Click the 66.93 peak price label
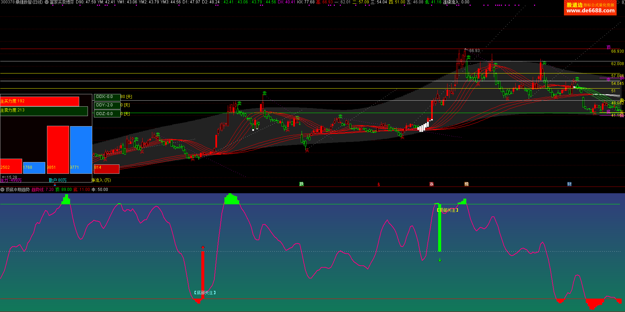This screenshot has width=625, height=312. (x=474, y=51)
